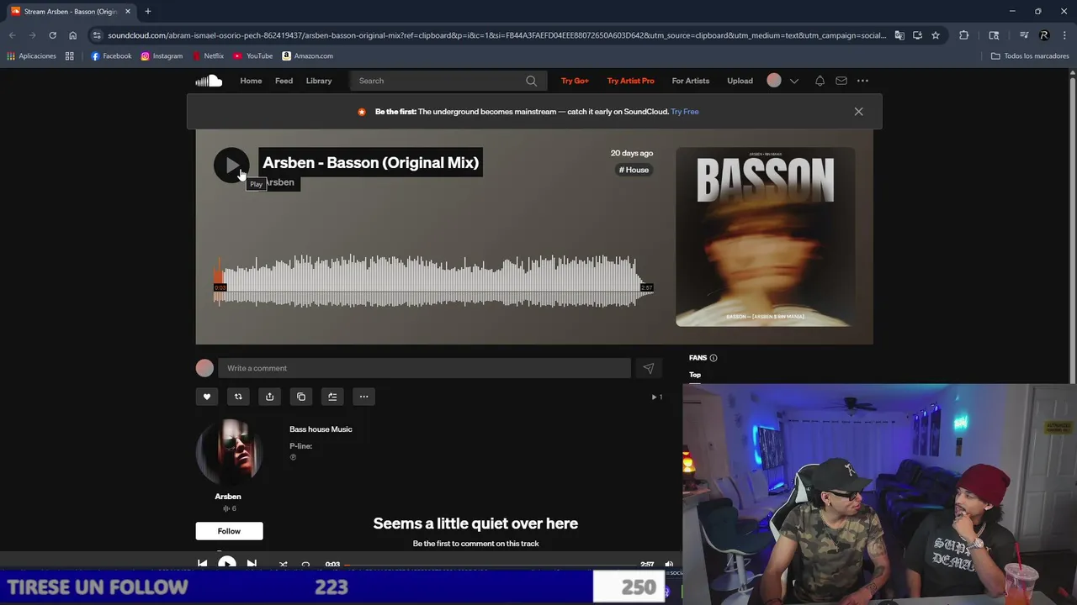This screenshot has height=605, width=1077.
Task: Click the Write a comment field
Action: click(424, 368)
